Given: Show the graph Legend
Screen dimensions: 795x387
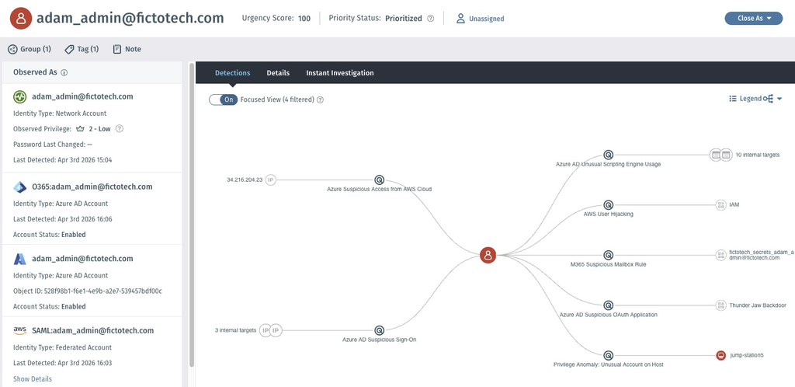Looking at the screenshot, I should click(745, 99).
